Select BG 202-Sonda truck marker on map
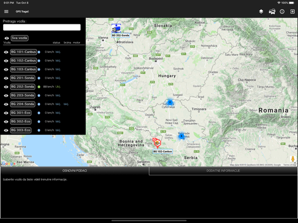The image size is (298, 223). click(x=116, y=28)
